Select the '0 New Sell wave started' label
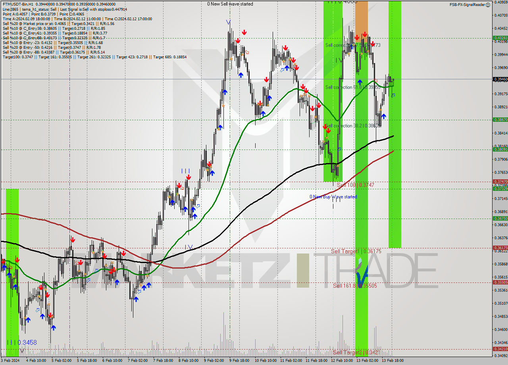508x365 pixels. coord(230,4)
